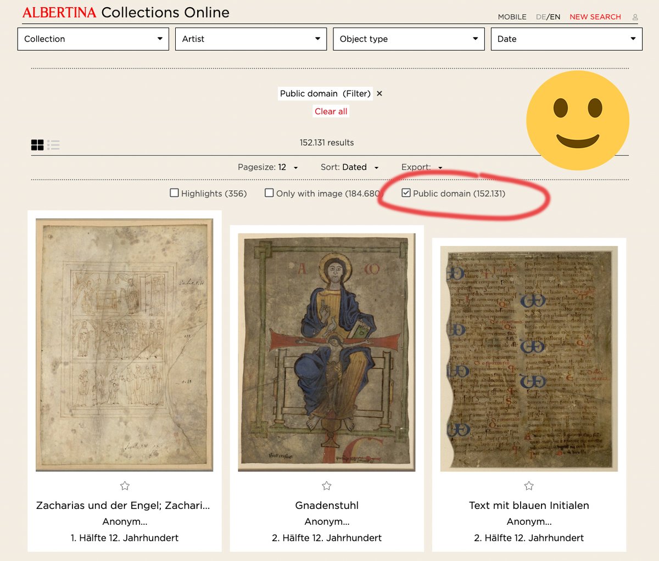Open the Gnadenstuhl artwork thumbnail

(x=326, y=350)
